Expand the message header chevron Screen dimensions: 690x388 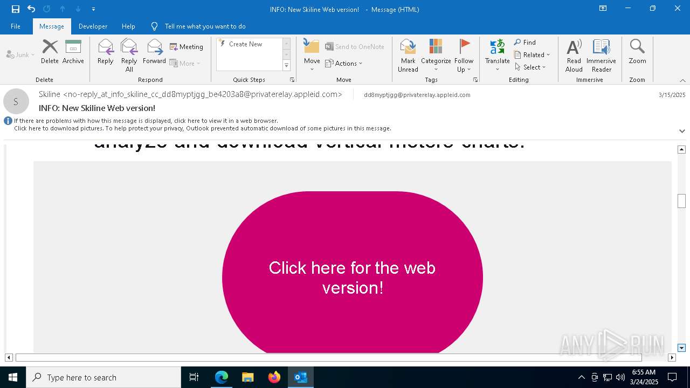pos(682,131)
